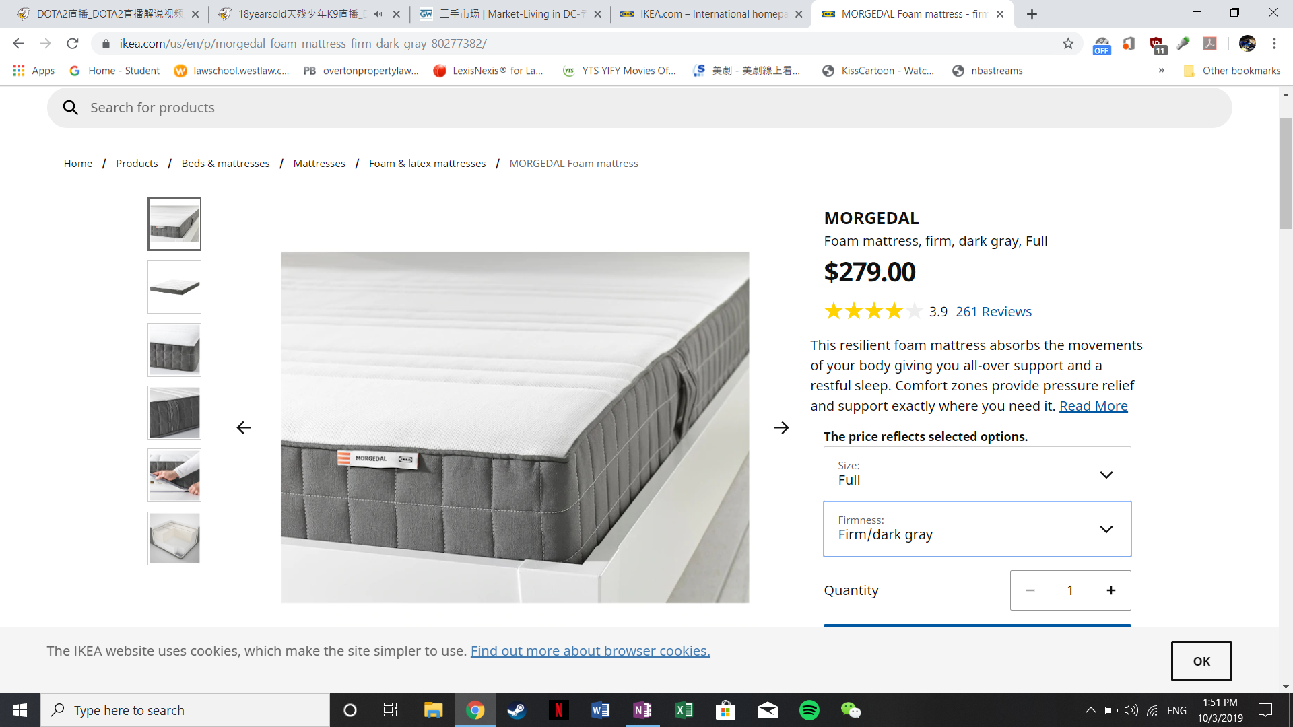Reload the page
This screenshot has height=727, width=1293.
tap(73, 44)
